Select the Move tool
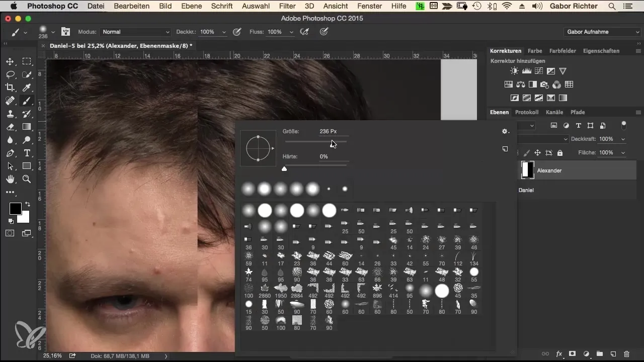Image resolution: width=644 pixels, height=362 pixels. point(10,61)
